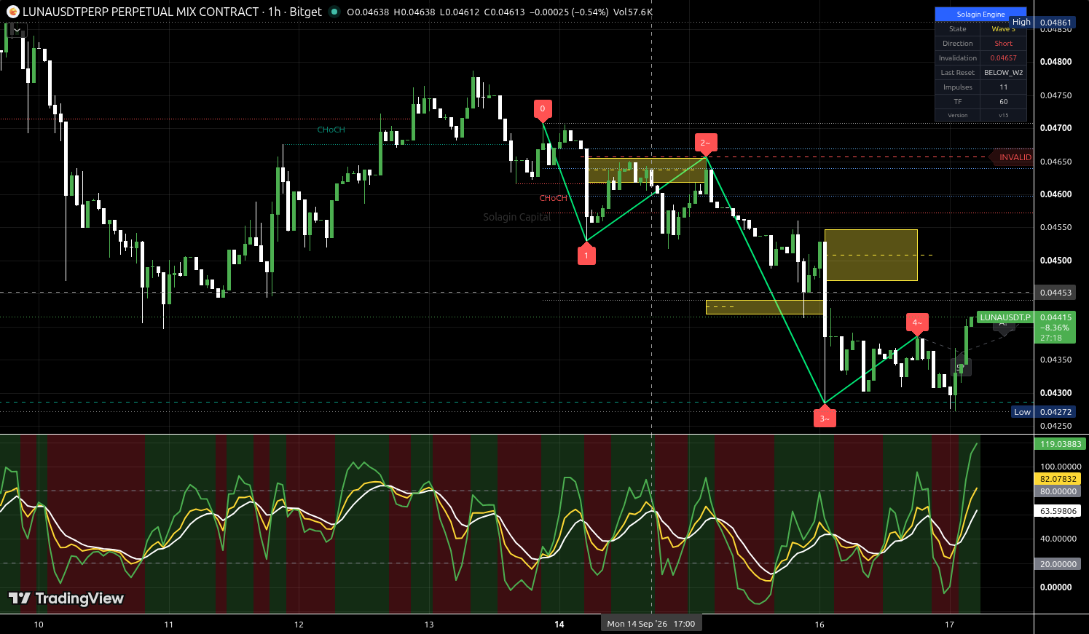Click date 16 on the time axis
Viewport: 1089px width, 634px height.
point(819,625)
